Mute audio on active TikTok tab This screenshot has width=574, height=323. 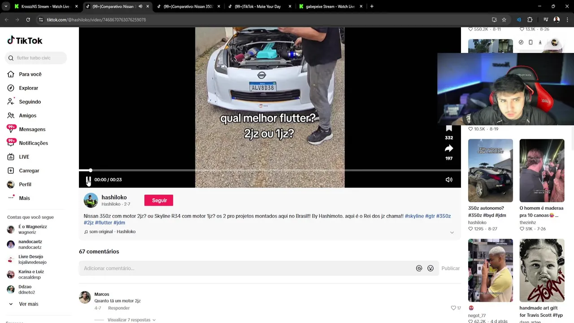(140, 6)
